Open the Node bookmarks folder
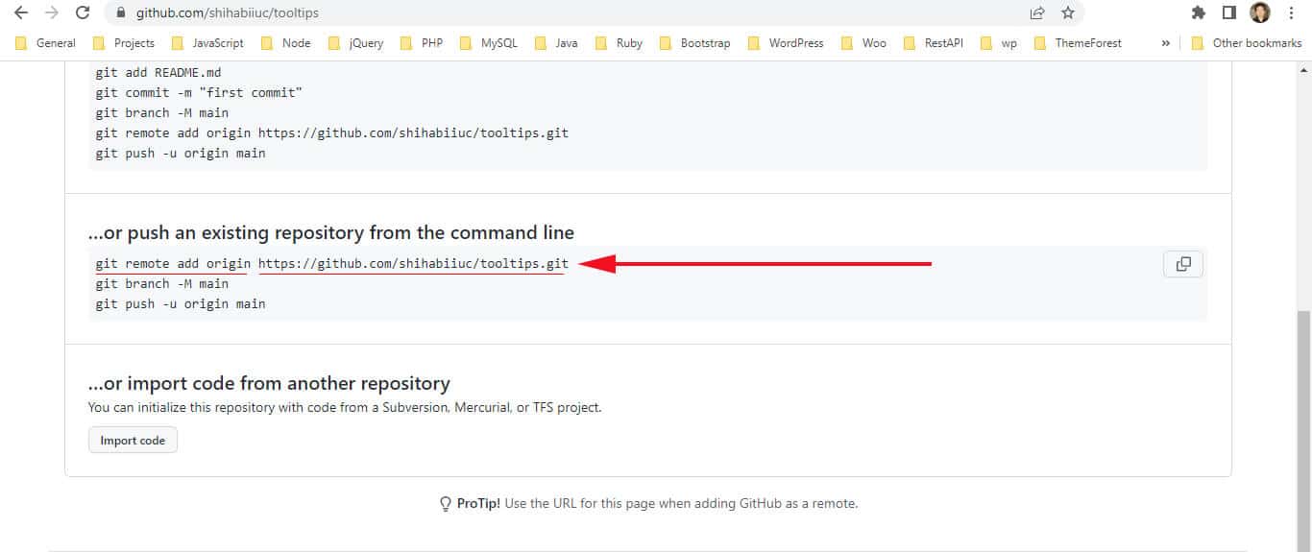Viewport: 1312px width, 552px height. 285,43
